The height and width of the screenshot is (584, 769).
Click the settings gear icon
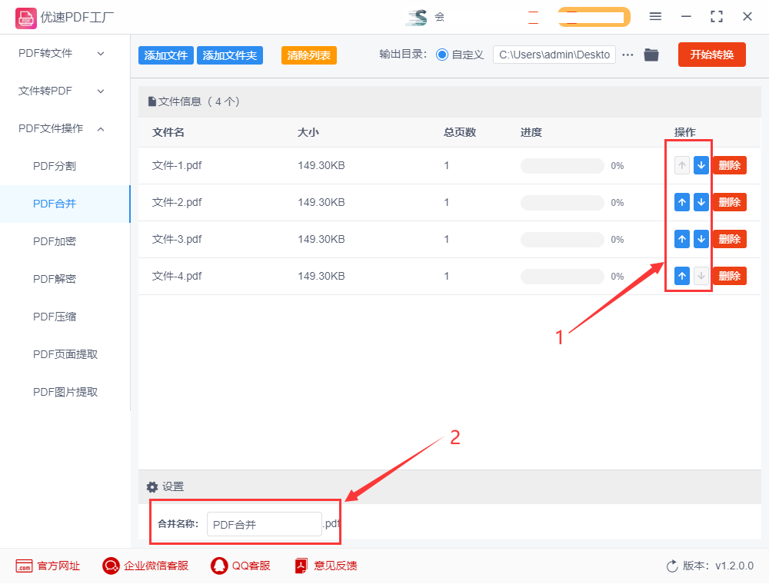(x=152, y=486)
